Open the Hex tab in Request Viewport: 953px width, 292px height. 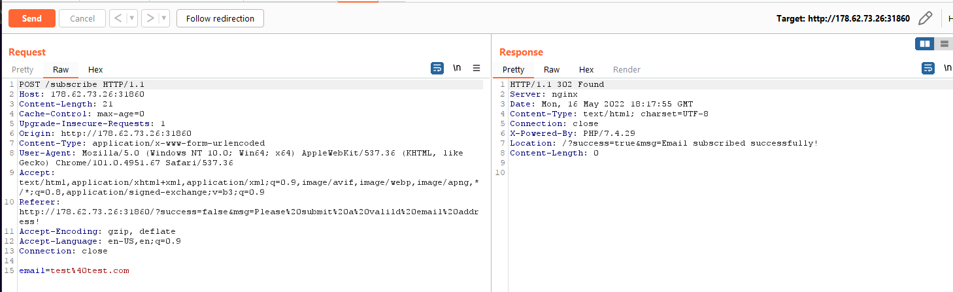coord(95,69)
